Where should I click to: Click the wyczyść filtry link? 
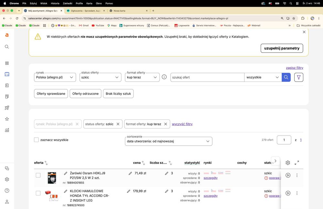[x=182, y=124]
